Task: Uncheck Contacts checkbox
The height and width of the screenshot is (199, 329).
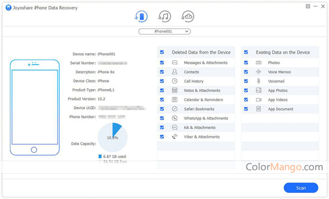Action: [x=162, y=72]
